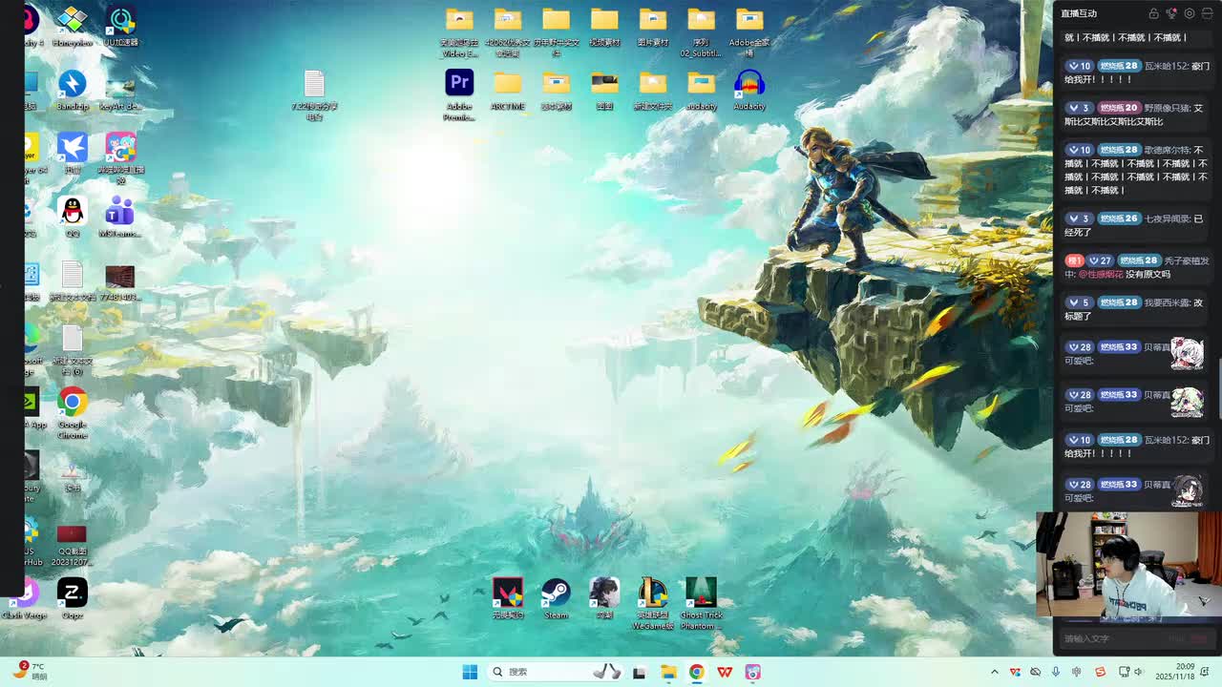Screen dimensions: 1222x687
Task: Open the keyArt image file on the desktop
Action: pos(120,90)
